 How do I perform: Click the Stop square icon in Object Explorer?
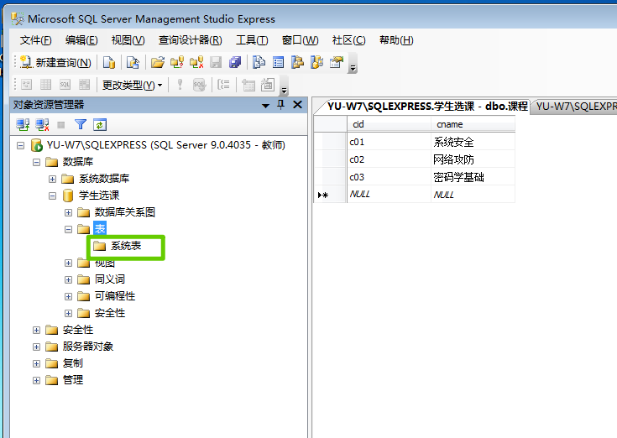[61, 125]
